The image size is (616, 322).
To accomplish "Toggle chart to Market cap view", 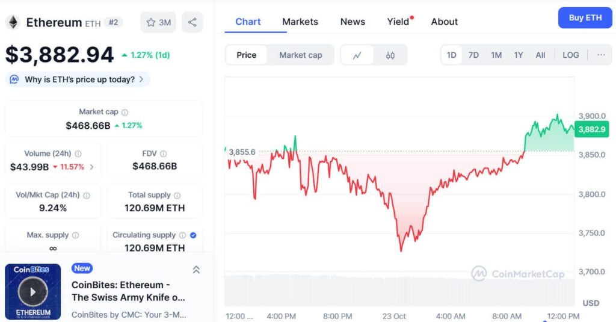I will point(300,55).
